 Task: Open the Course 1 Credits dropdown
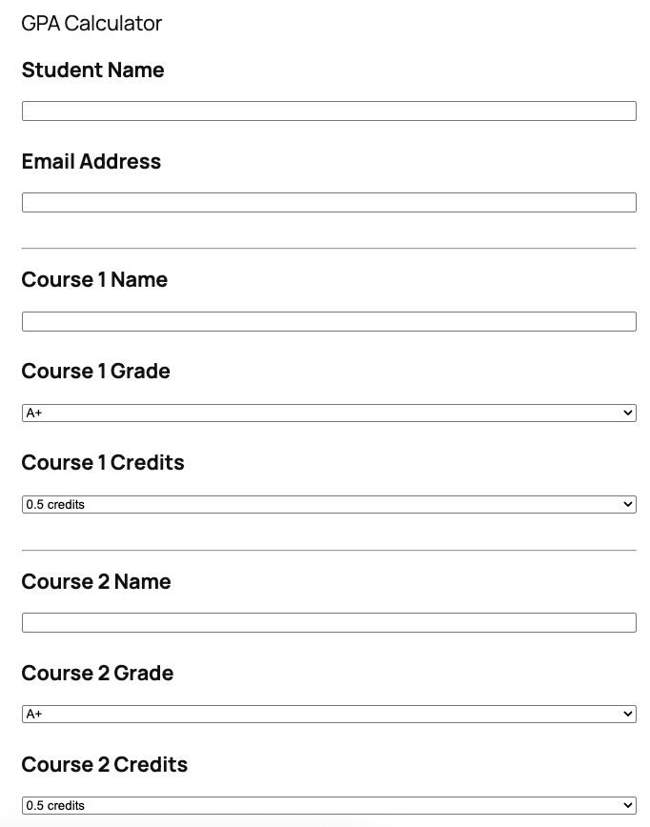click(x=329, y=504)
